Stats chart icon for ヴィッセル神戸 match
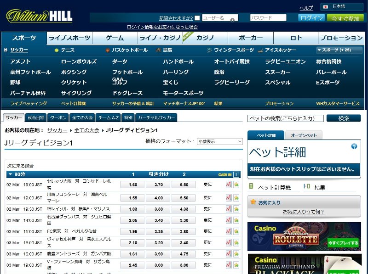The image size is (368, 274). [229, 243]
